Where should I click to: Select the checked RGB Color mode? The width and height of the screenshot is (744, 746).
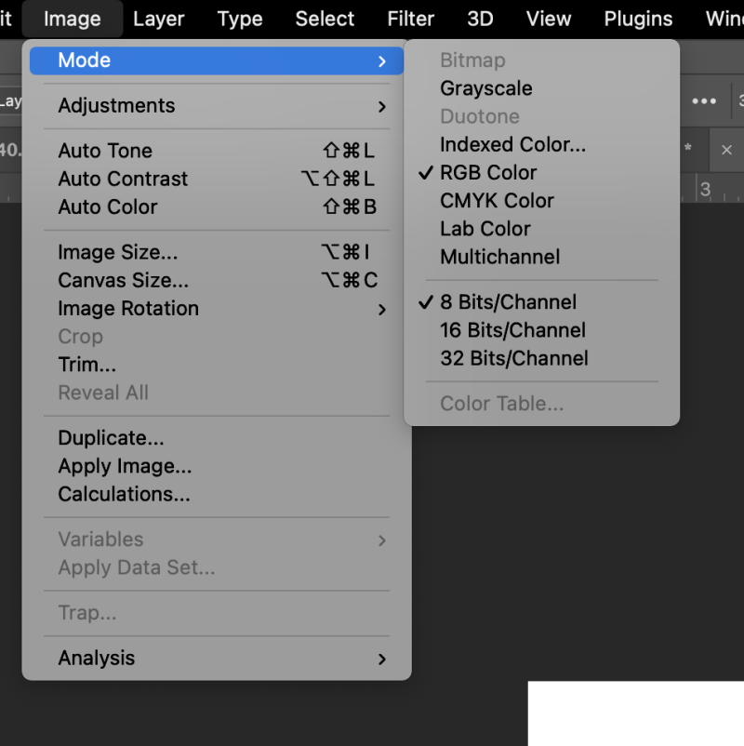[488, 173]
